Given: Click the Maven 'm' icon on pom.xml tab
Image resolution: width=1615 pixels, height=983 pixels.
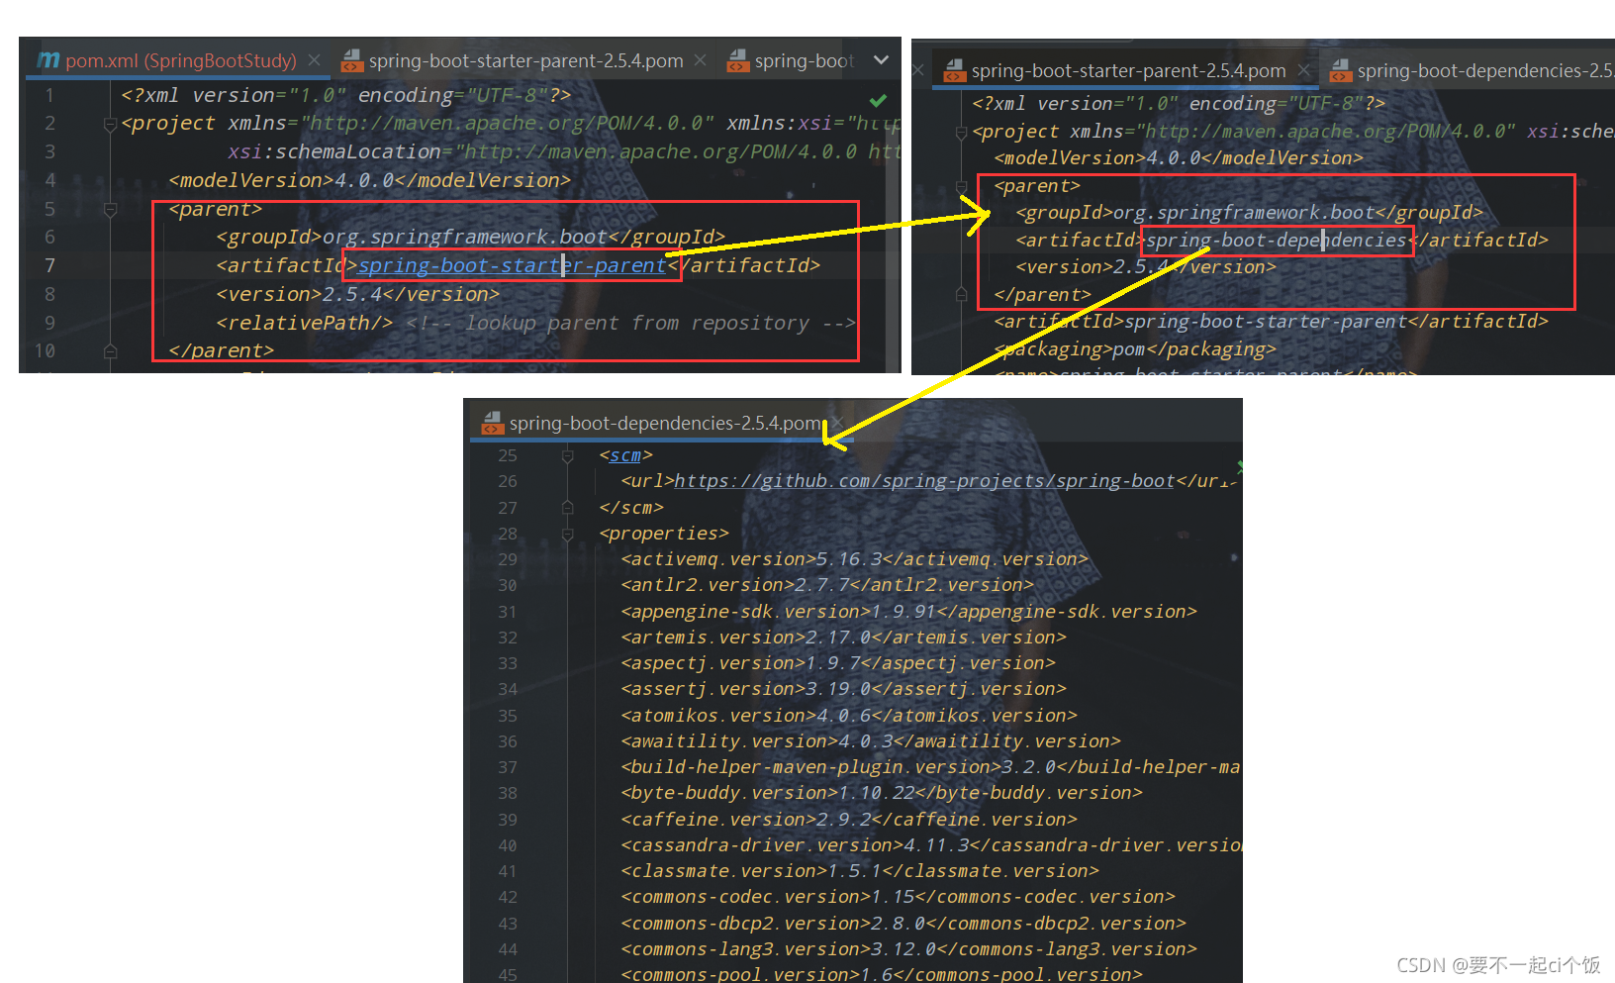Looking at the screenshot, I should (48, 60).
